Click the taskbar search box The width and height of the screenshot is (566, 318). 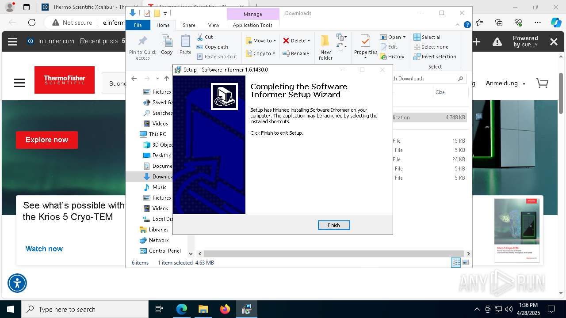[x=85, y=309]
